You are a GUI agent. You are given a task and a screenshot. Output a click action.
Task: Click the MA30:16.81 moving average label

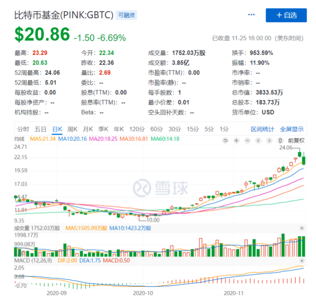(x=134, y=139)
